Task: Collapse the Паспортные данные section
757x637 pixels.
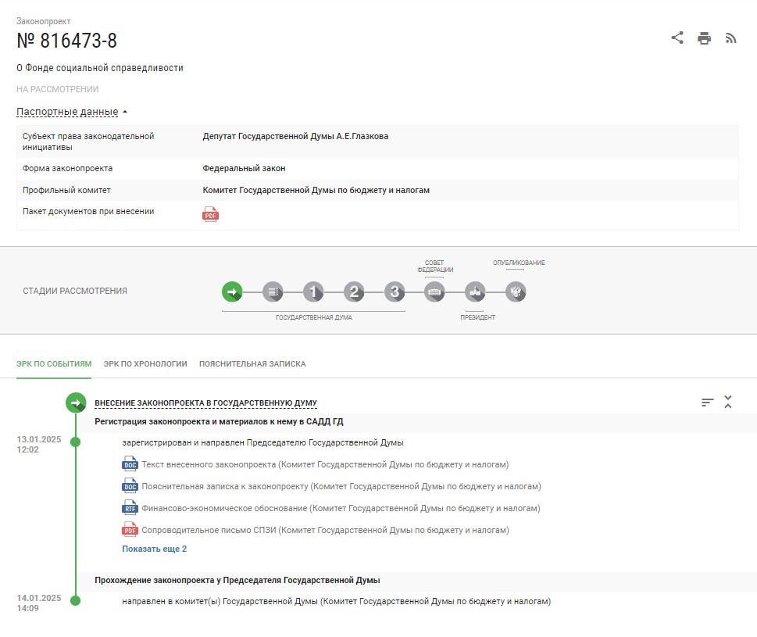Action: point(66,111)
